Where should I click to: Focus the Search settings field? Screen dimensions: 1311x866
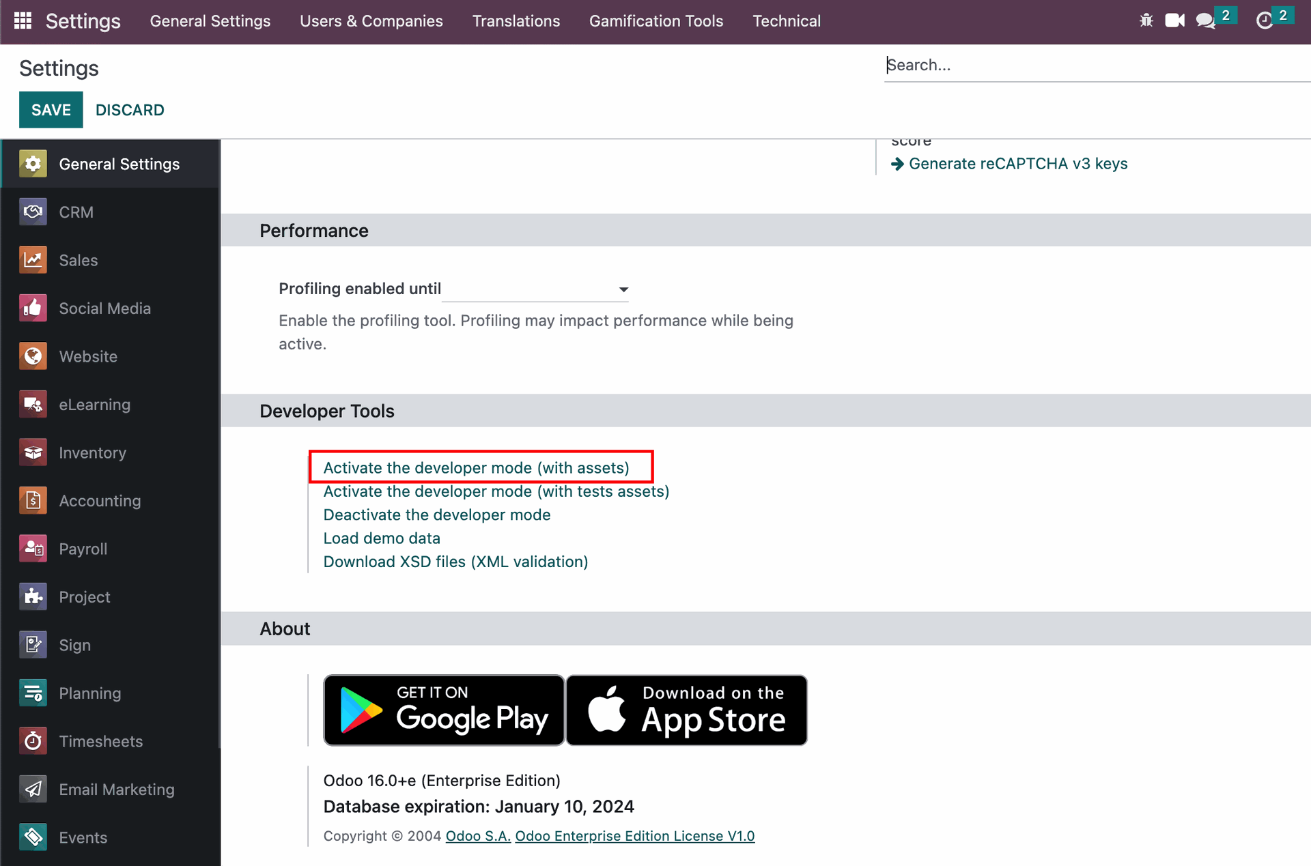[x=1097, y=65]
